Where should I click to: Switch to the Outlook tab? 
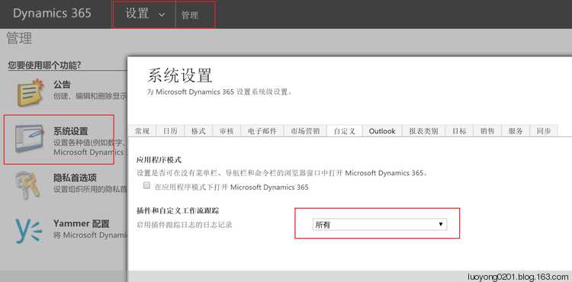click(382, 131)
